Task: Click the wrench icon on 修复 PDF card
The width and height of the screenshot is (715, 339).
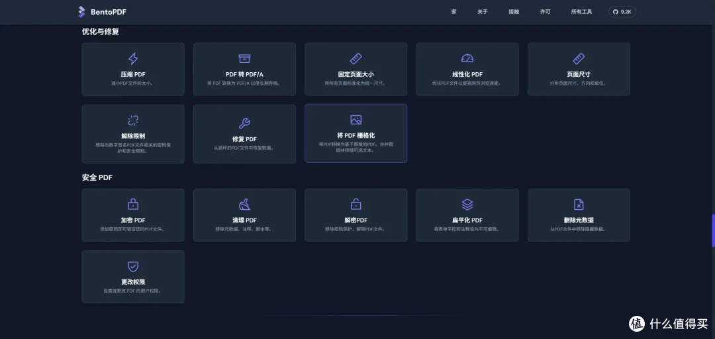Action: click(244, 123)
